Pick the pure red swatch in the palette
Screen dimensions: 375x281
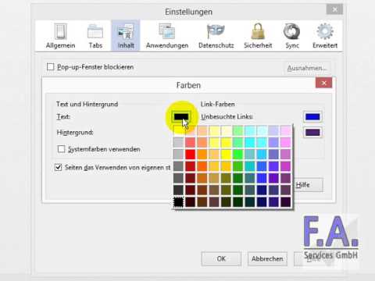191,155
